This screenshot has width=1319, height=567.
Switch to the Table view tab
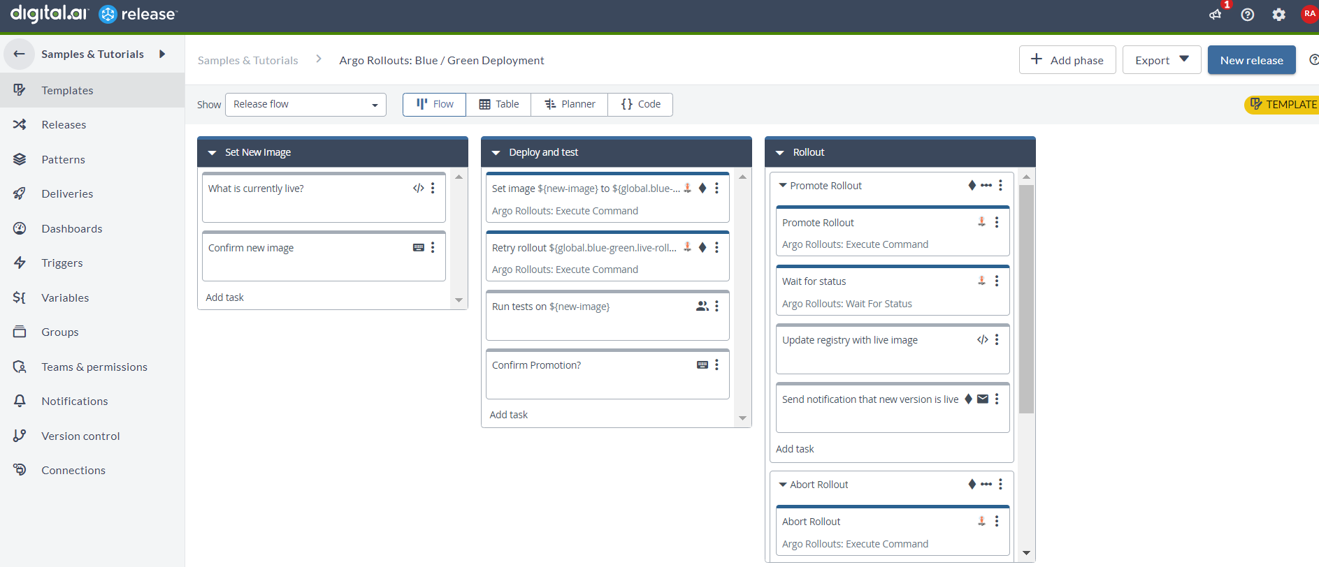coord(498,105)
